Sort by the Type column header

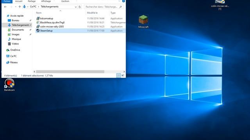click(113, 13)
